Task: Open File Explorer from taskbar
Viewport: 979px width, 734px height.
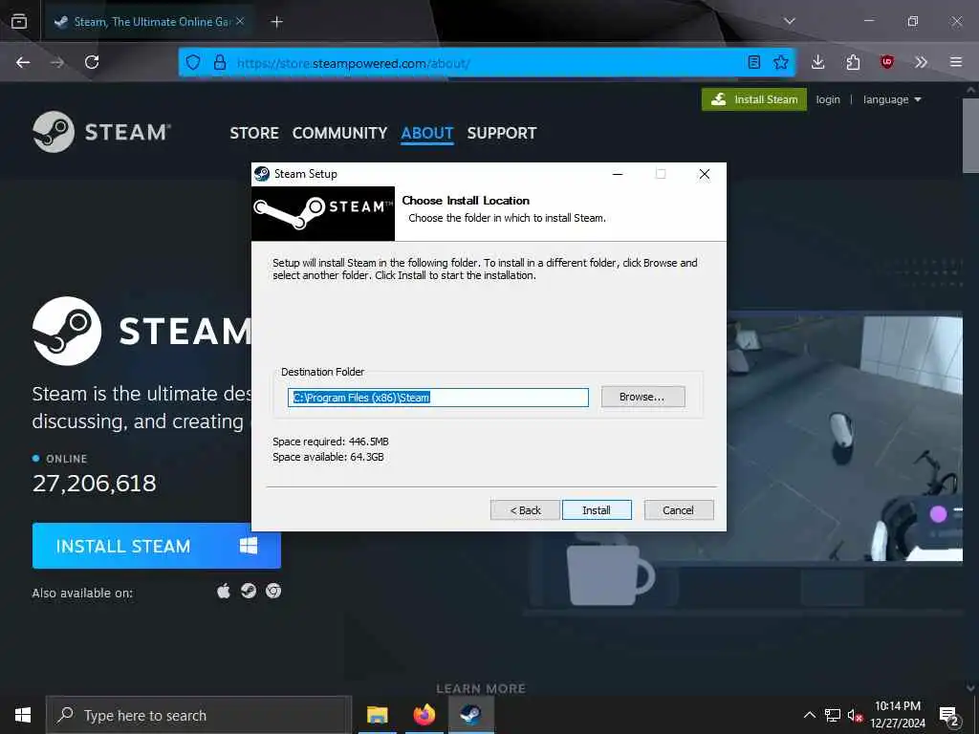Action: coord(377,715)
